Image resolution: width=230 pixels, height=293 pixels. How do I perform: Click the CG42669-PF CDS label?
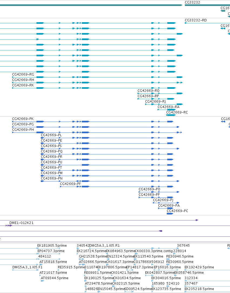coord(70,184)
